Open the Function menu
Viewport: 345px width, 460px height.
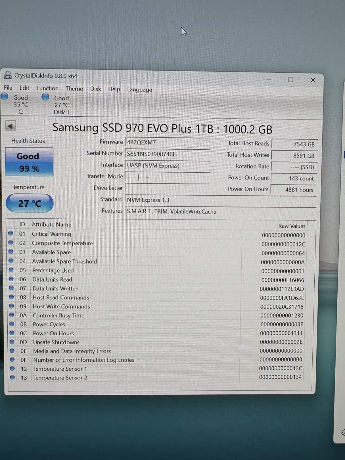pyautogui.click(x=47, y=88)
